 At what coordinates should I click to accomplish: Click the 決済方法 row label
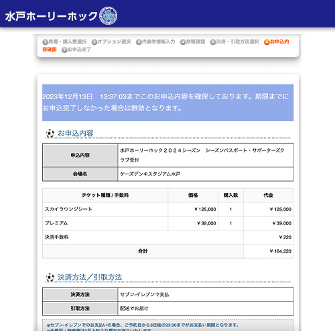[80, 295]
